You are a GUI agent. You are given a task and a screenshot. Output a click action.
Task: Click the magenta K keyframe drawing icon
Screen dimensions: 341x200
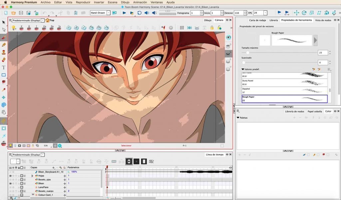21,28
